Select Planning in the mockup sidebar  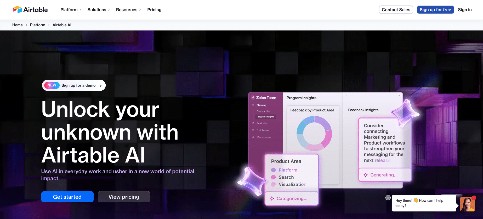(x=261, y=105)
